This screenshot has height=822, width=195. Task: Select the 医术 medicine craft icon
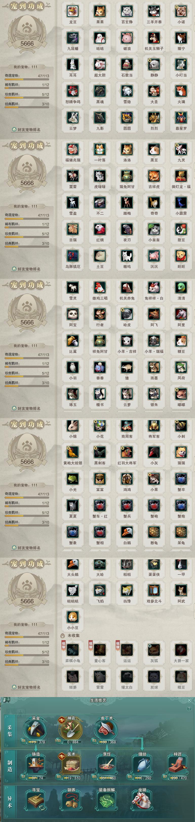(71, 766)
